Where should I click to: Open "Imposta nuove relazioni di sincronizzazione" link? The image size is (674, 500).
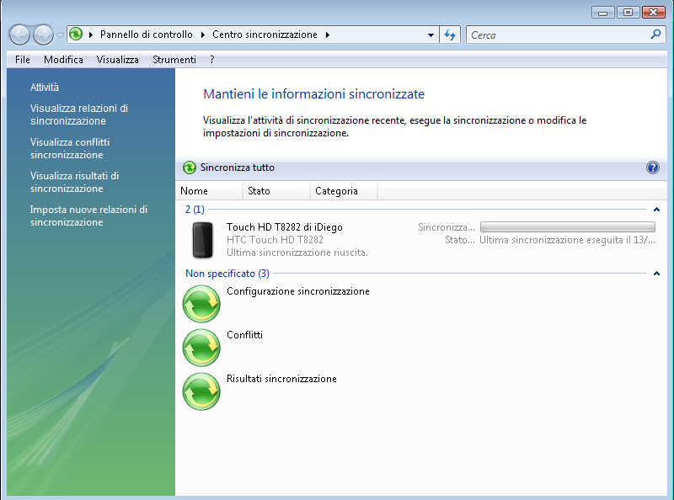point(88,215)
